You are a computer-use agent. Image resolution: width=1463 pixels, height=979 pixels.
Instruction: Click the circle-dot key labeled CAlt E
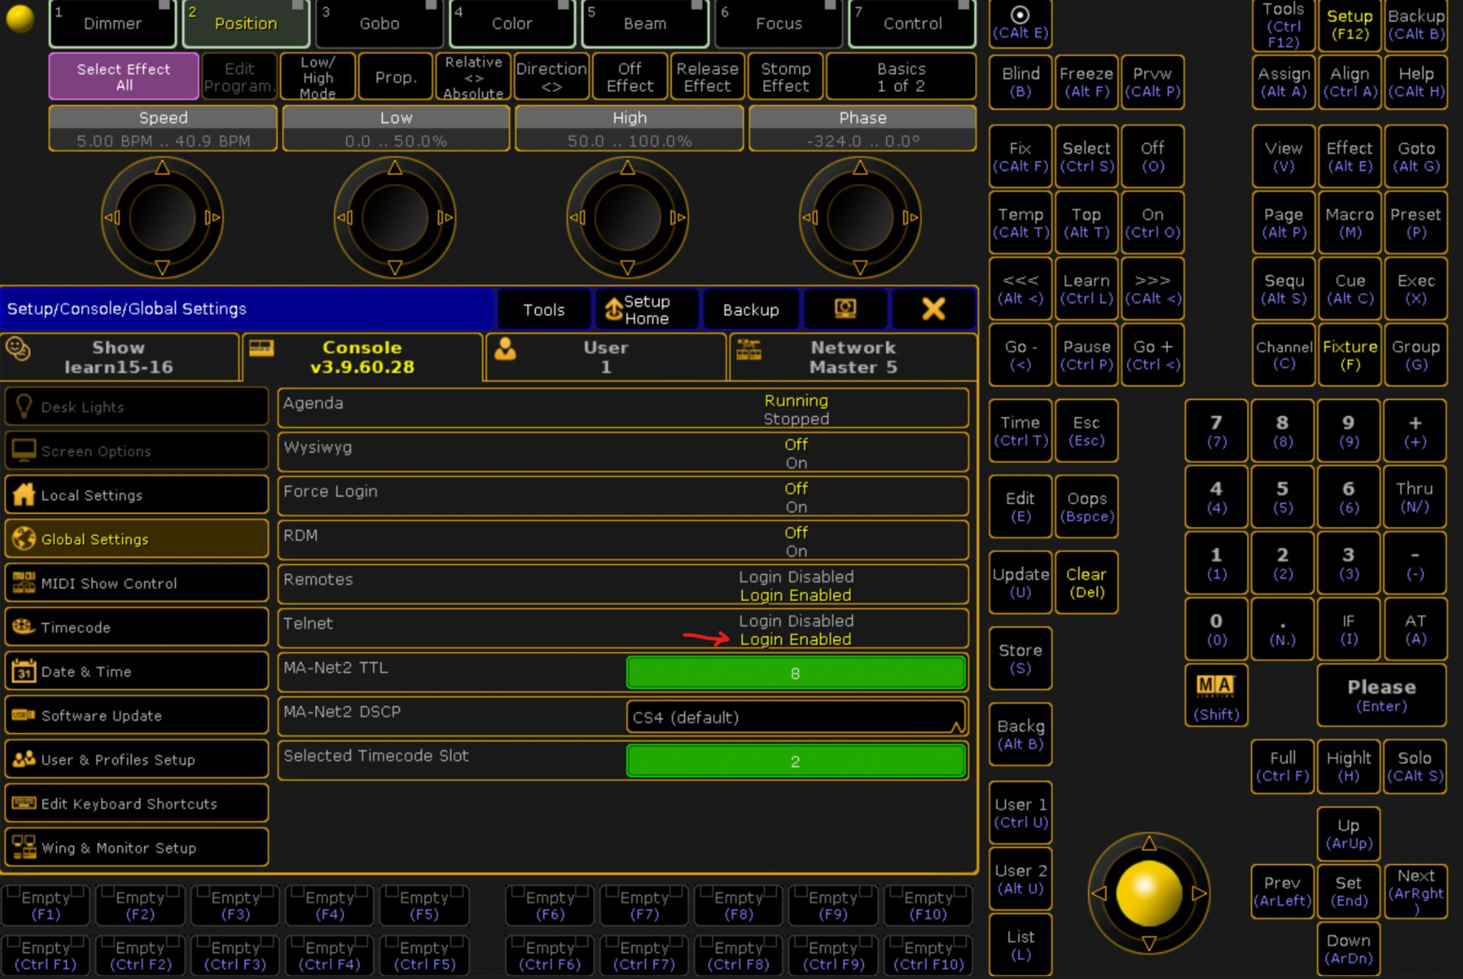pyautogui.click(x=1020, y=23)
